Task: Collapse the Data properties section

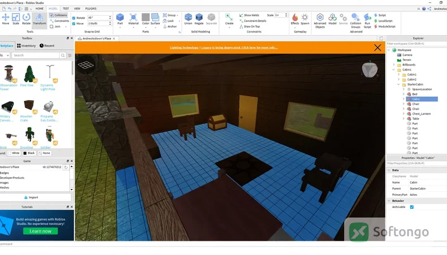Action: click(389, 170)
